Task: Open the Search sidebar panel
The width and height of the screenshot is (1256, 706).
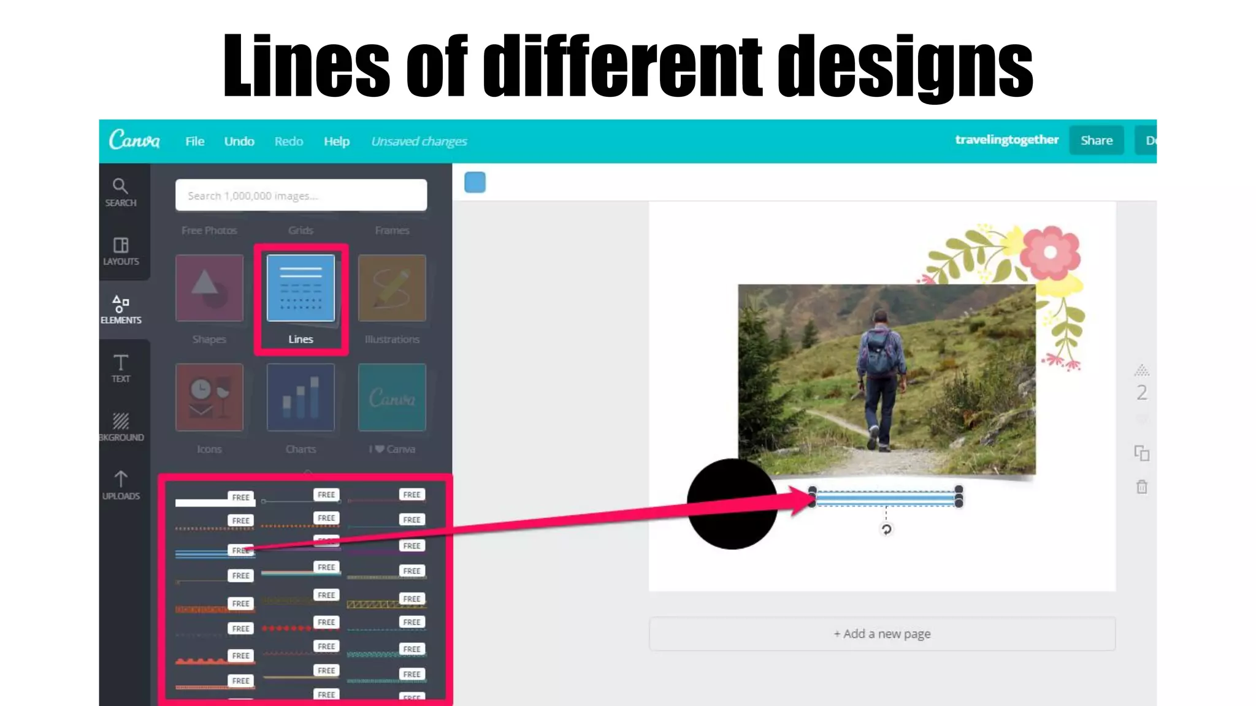Action: pos(120,192)
